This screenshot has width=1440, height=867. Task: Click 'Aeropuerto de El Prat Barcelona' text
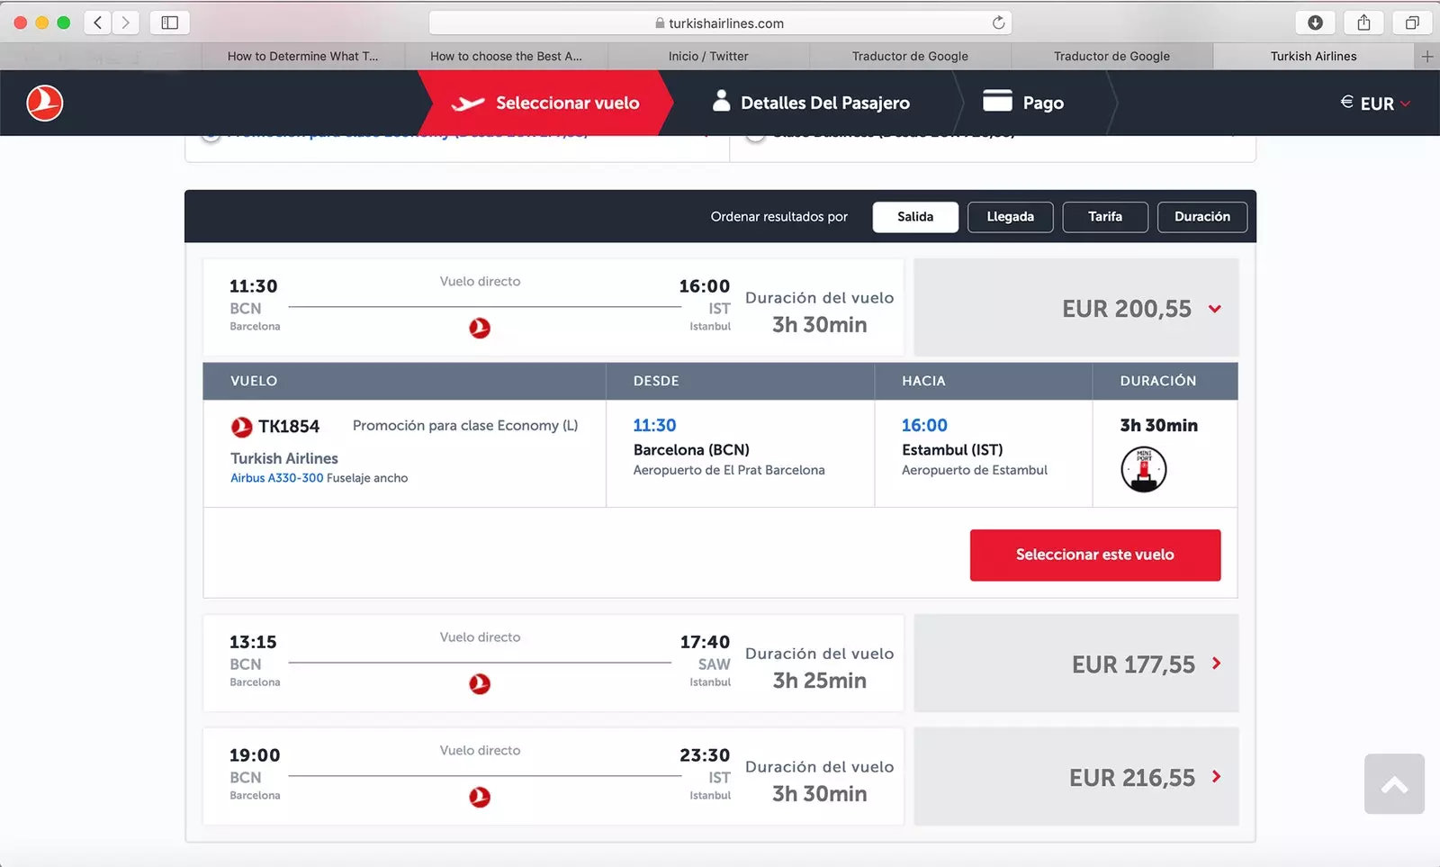[729, 470]
